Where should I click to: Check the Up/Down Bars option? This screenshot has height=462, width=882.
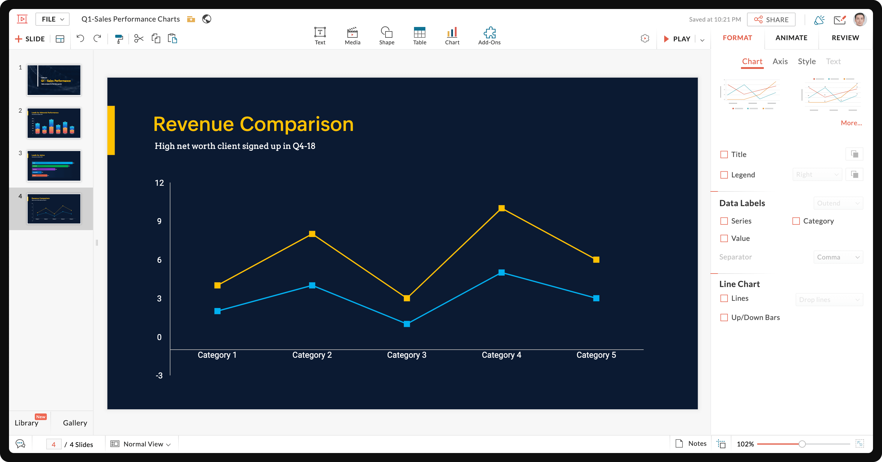[724, 318]
